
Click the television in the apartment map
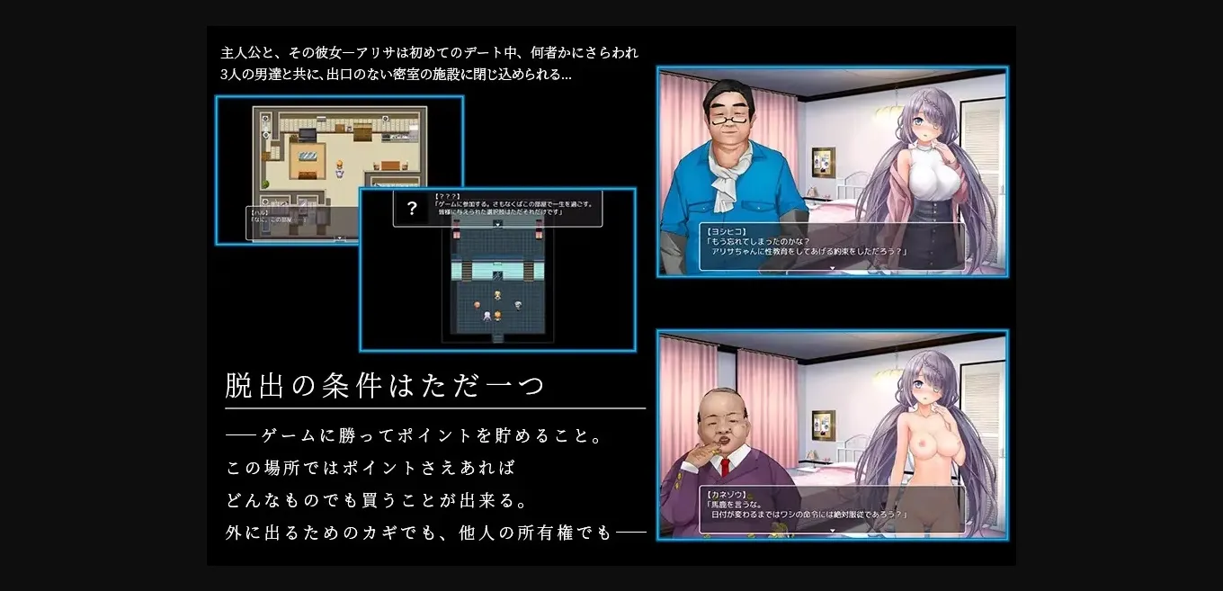(308, 134)
